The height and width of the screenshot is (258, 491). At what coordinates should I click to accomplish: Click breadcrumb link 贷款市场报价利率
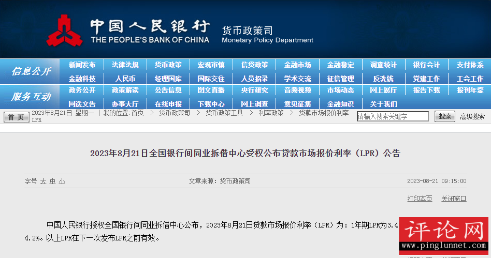[324, 113]
